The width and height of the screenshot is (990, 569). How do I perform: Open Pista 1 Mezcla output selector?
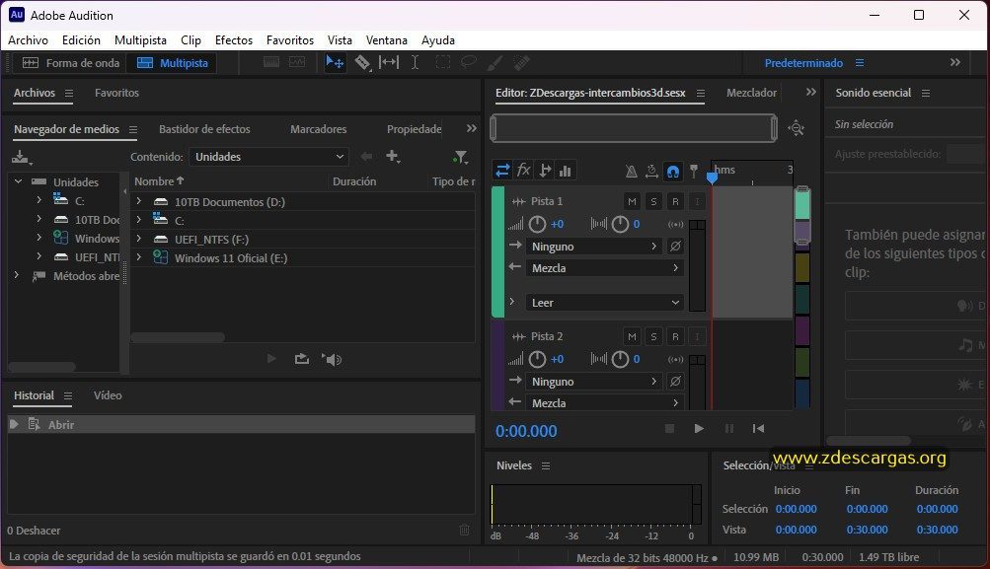(x=605, y=267)
